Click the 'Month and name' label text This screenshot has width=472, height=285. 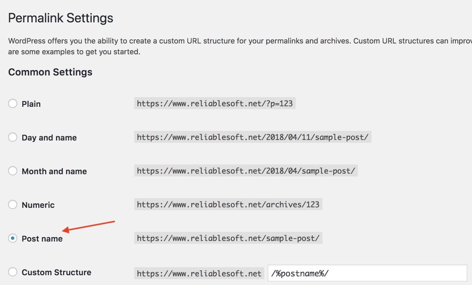54,172
